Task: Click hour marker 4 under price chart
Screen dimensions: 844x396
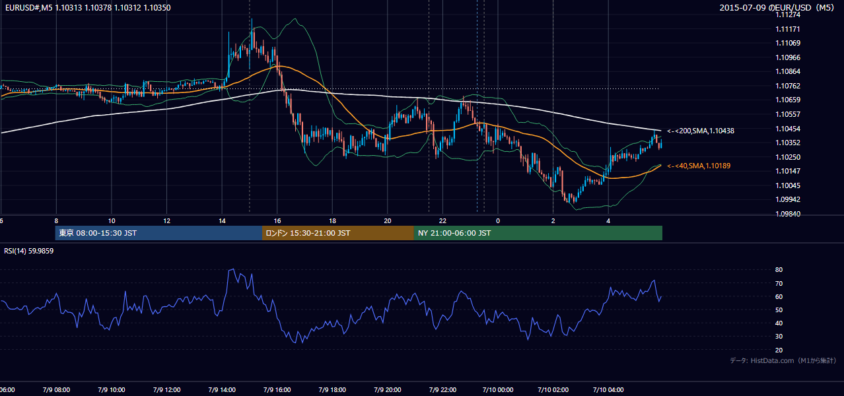Action: (608, 220)
